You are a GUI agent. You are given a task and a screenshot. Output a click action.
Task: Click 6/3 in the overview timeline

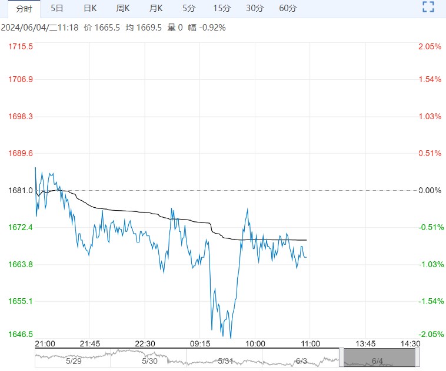click(301, 360)
